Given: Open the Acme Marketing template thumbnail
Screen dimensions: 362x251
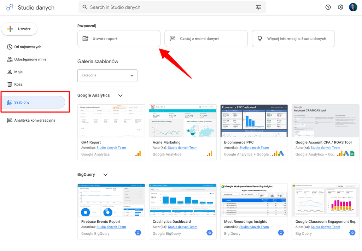Looking at the screenshot, I should pyautogui.click(x=183, y=121).
